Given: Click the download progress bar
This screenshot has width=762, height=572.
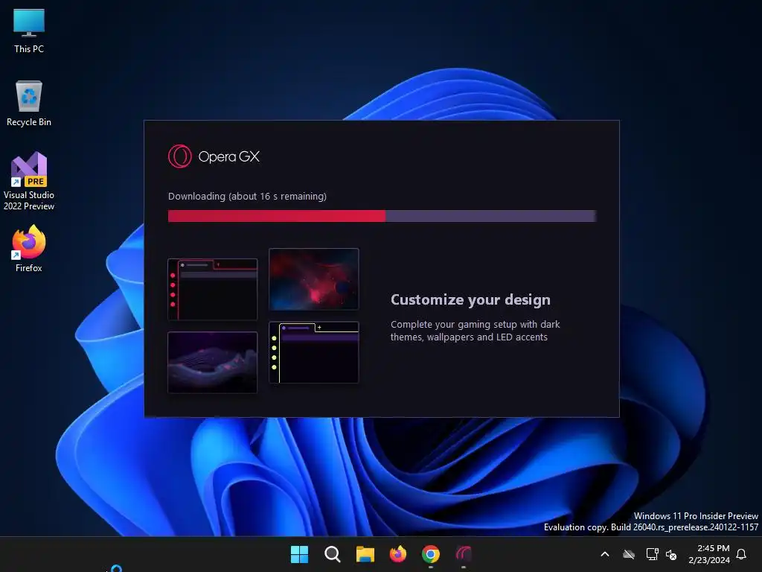Looking at the screenshot, I should 382,216.
